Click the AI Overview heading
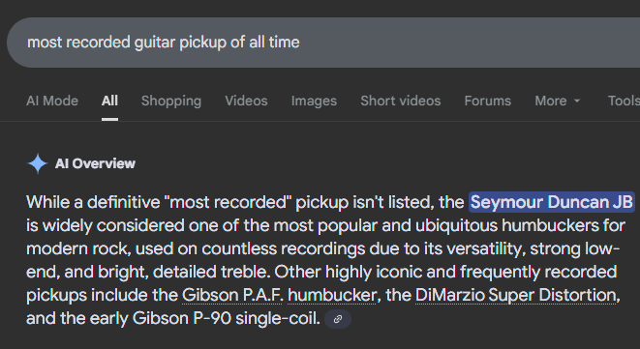Viewport: 640px width, 349px height. tap(95, 163)
